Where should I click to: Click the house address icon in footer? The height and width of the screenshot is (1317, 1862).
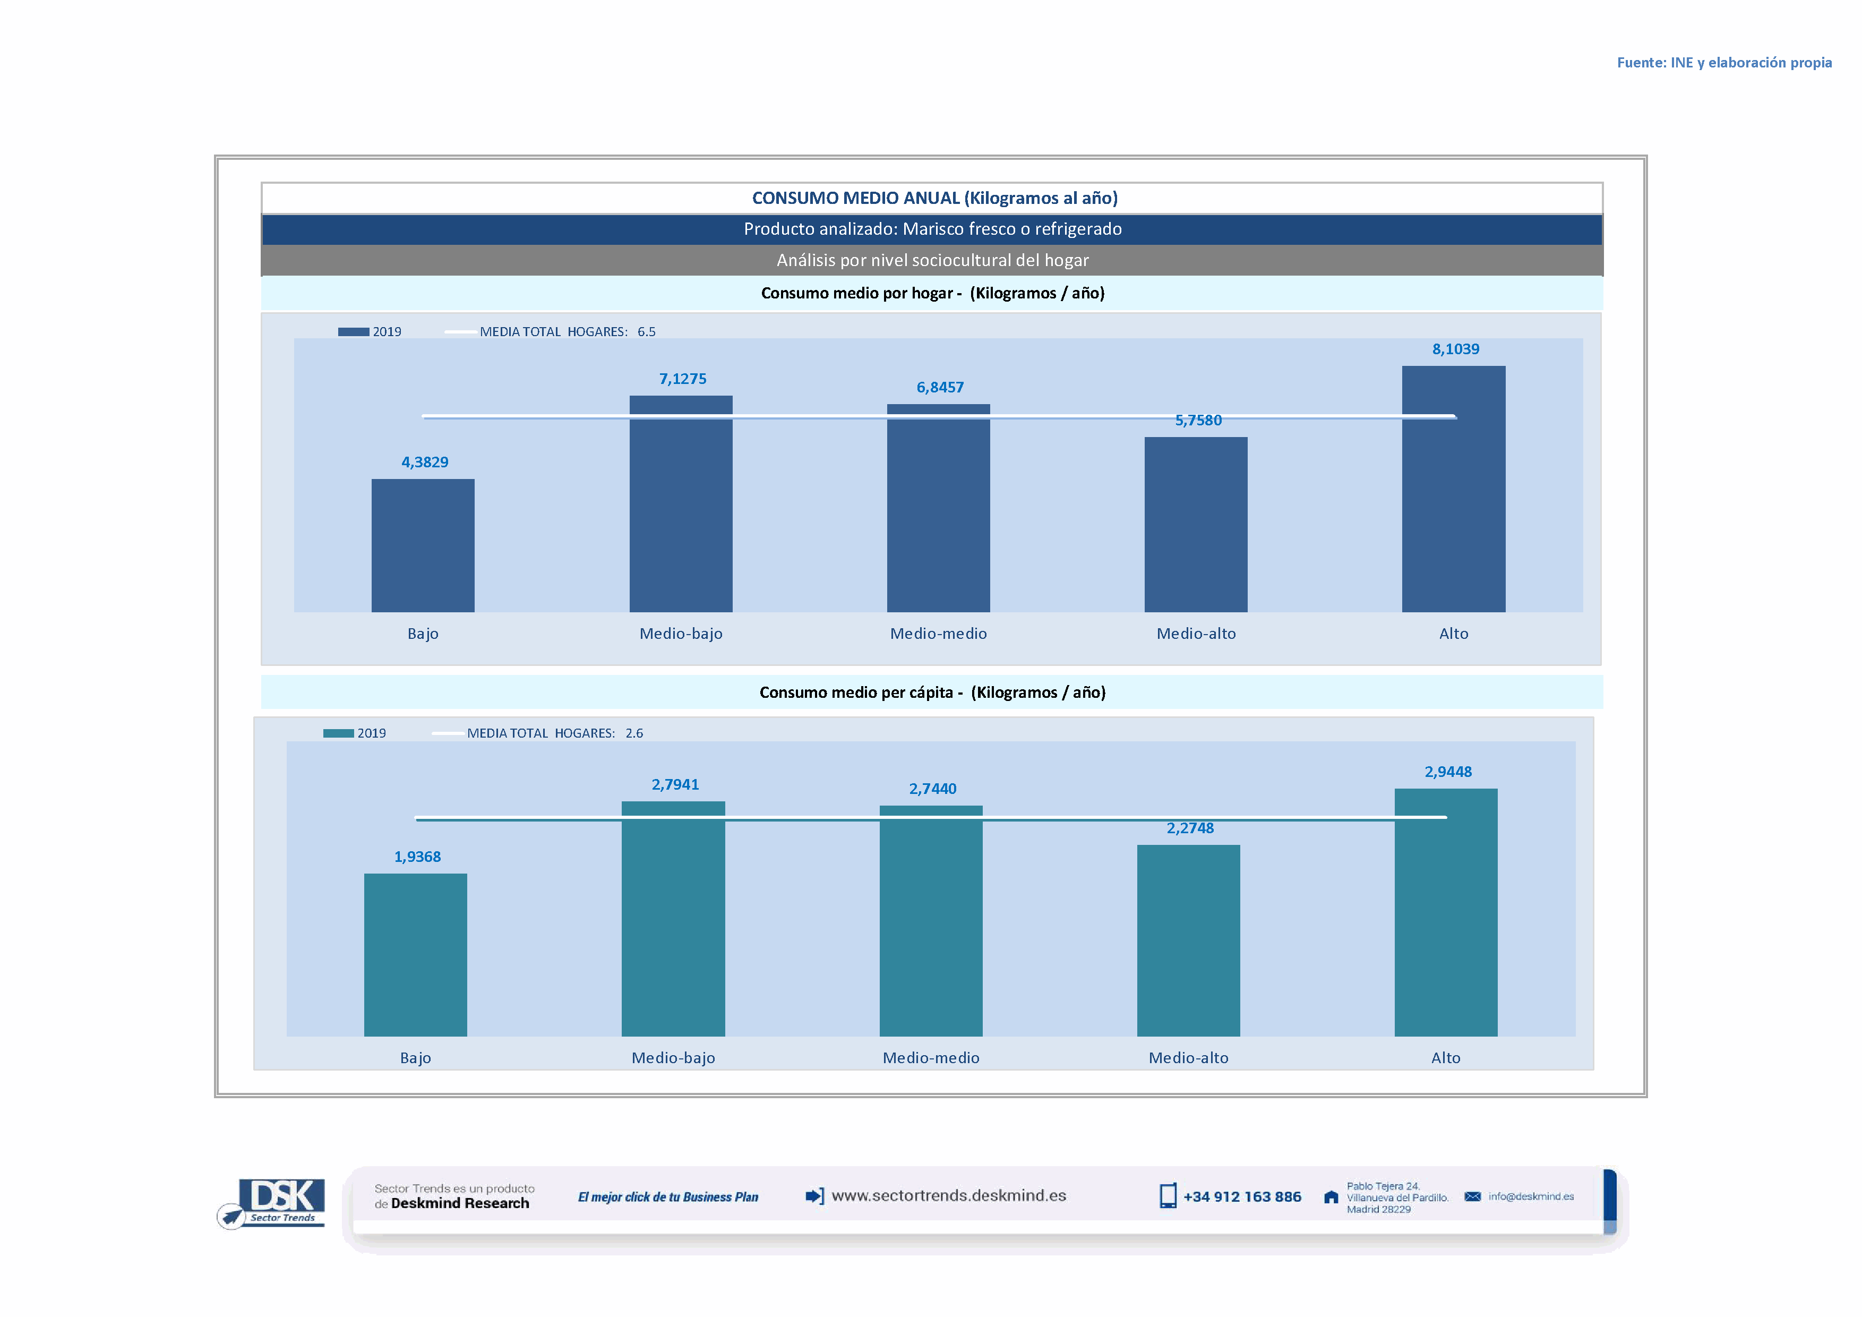(x=1331, y=1197)
